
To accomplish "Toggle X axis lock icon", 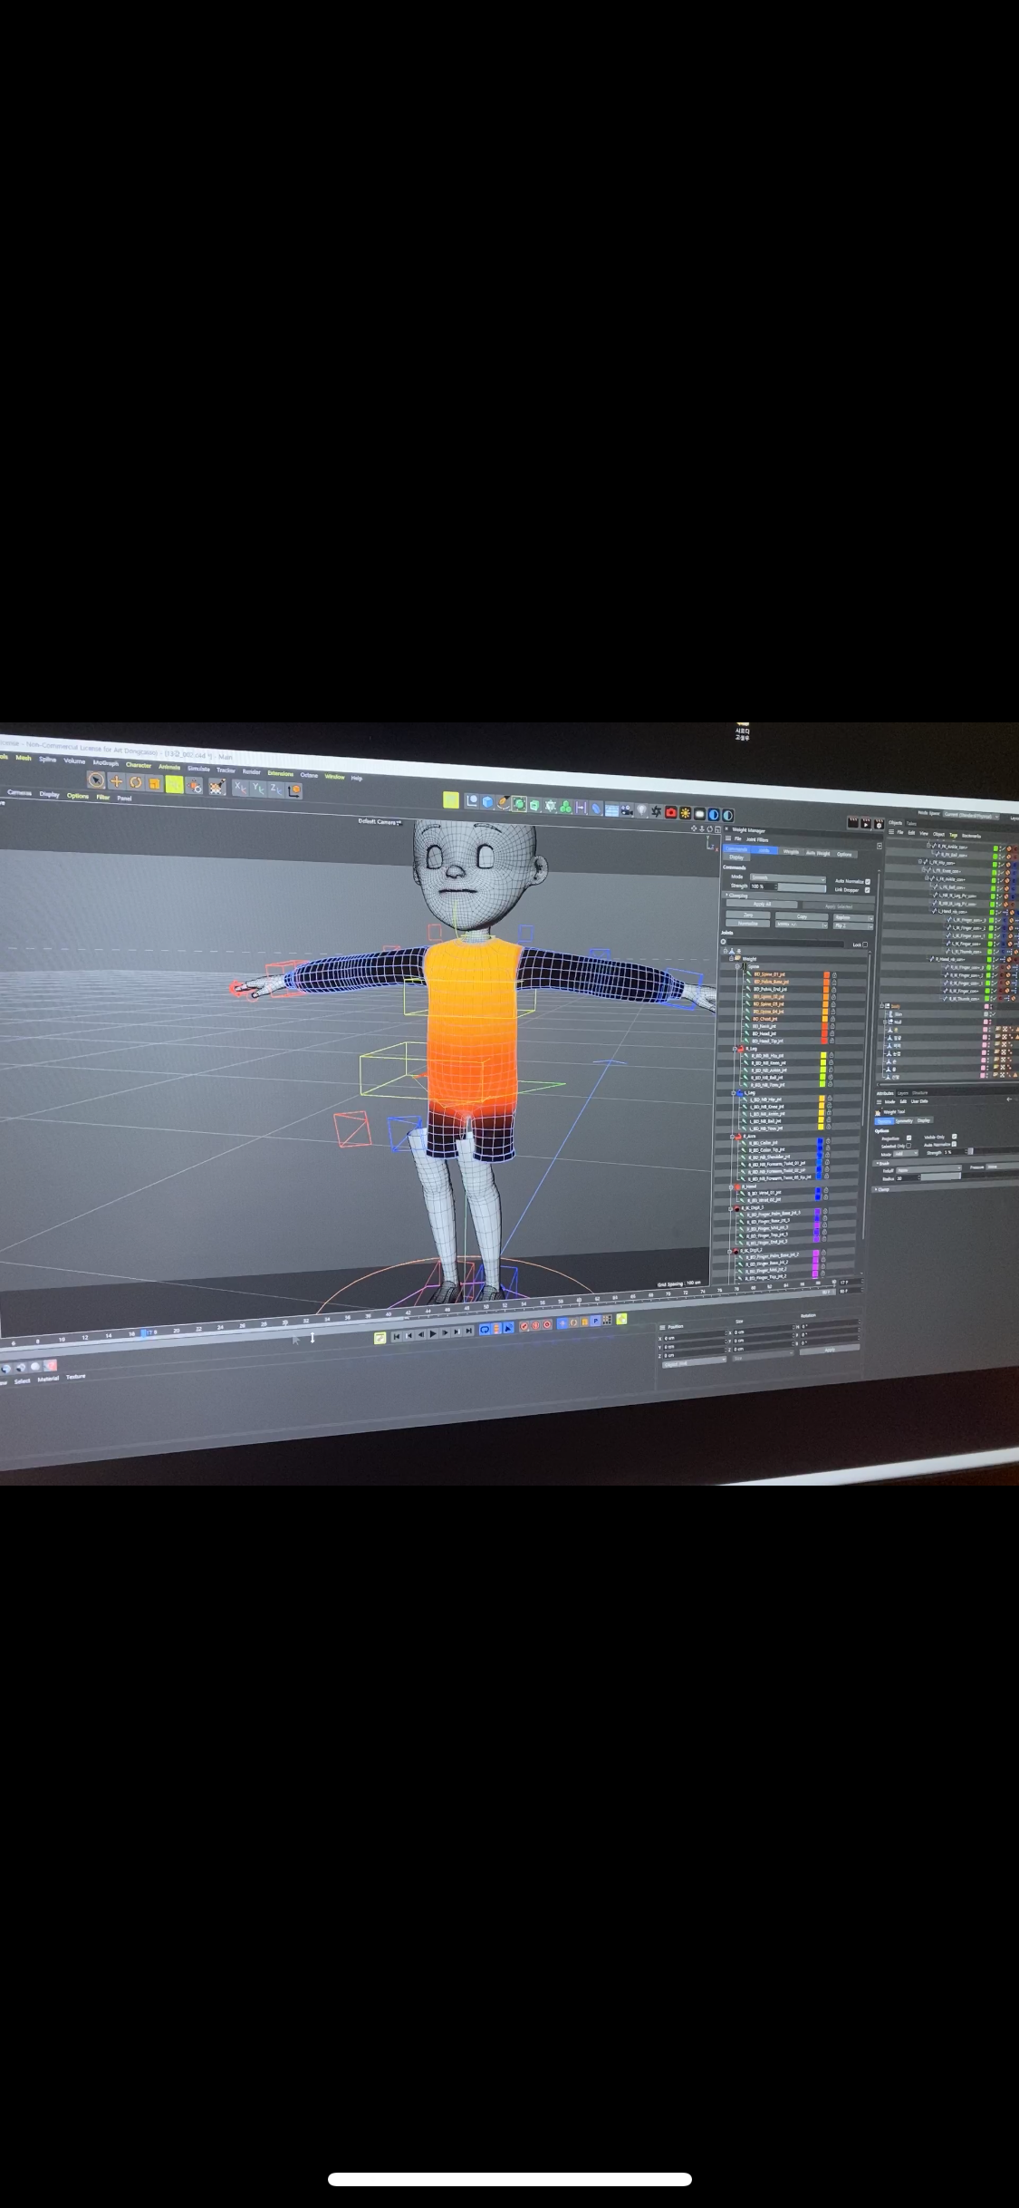I will (x=239, y=787).
